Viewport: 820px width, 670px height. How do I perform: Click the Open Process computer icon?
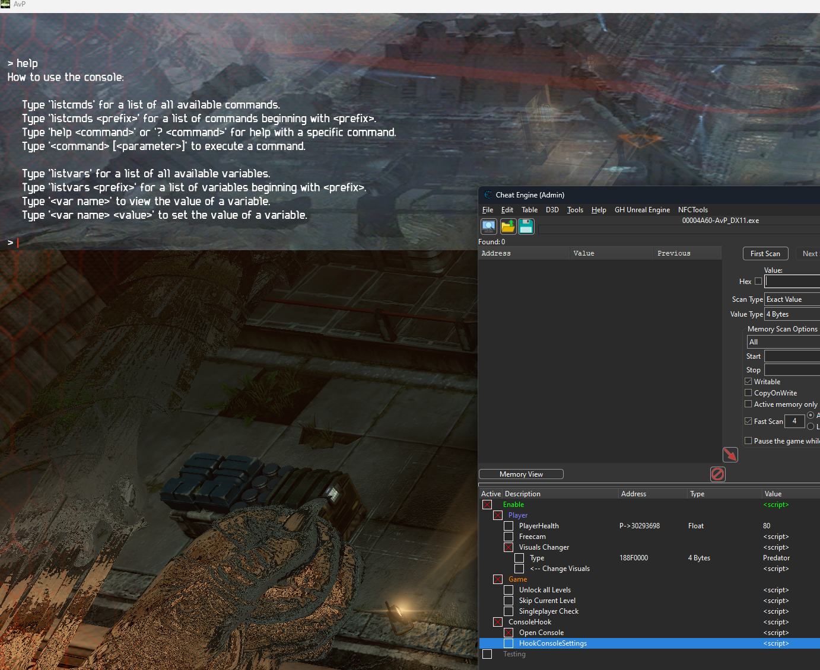489,226
